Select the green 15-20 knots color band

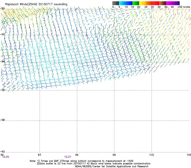(x=136, y=3)
